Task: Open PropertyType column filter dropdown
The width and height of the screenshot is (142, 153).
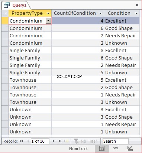Action: click(48, 13)
